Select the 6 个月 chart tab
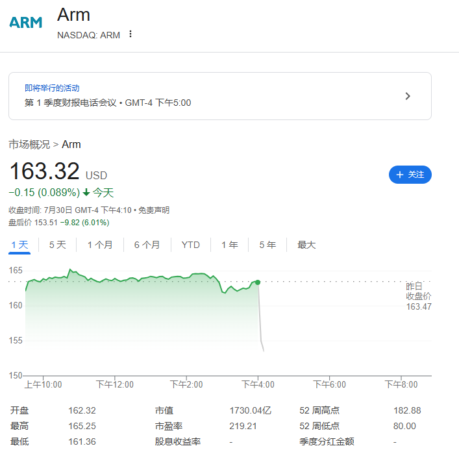459x459 pixels. (x=147, y=245)
